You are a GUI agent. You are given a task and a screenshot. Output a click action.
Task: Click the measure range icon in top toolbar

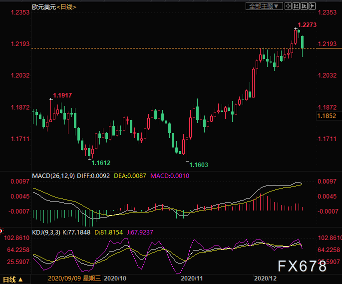pyautogui.click(x=298, y=6)
